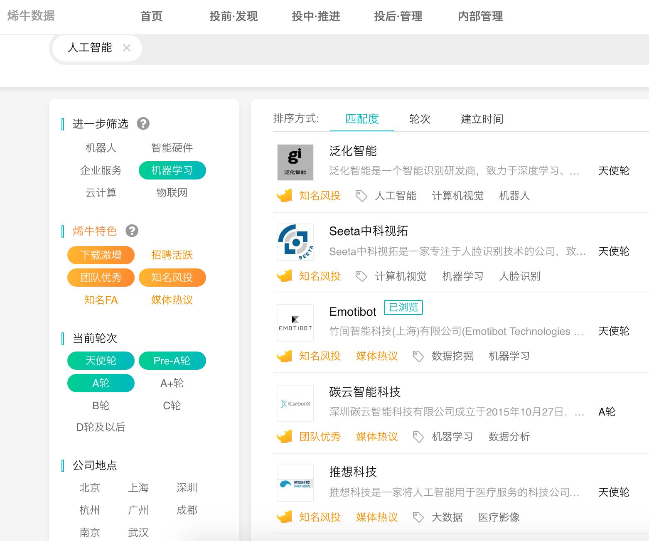This screenshot has height=541, width=649.
Task: Deselect the 下载激增 feature filter
Action: click(x=101, y=255)
